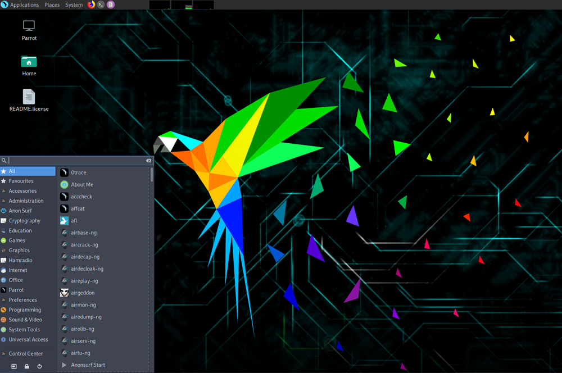Select the Favourites category
The height and width of the screenshot is (373, 562).
(28, 181)
